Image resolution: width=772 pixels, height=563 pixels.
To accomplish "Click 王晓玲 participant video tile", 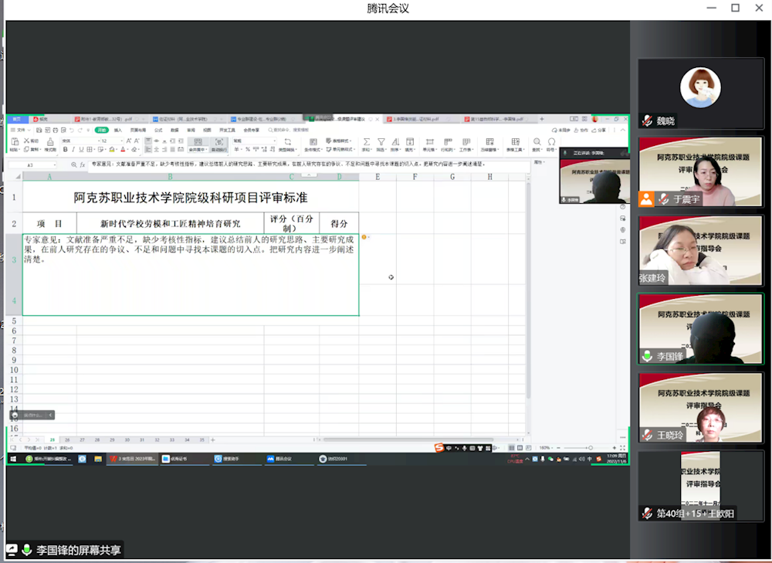I will (701, 407).
